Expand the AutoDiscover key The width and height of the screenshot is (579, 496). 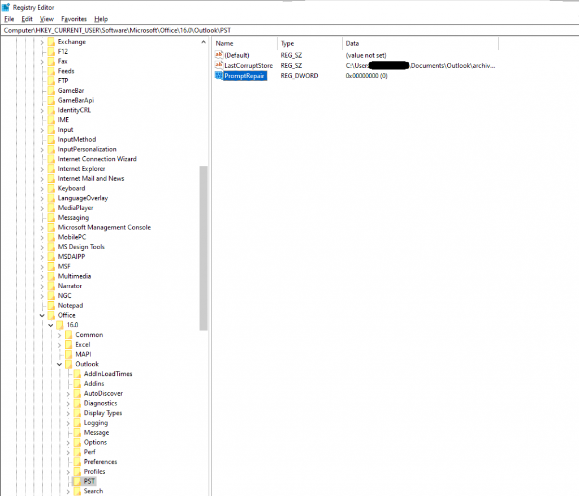[68, 394]
